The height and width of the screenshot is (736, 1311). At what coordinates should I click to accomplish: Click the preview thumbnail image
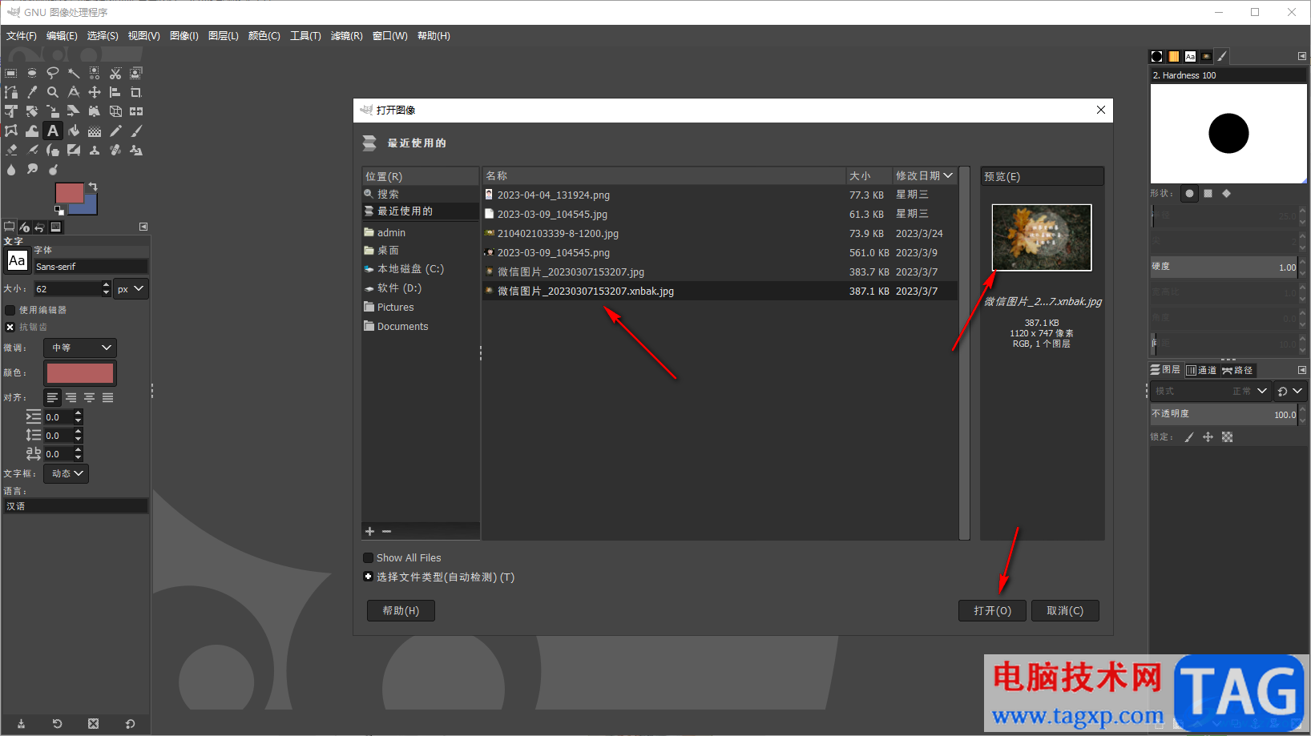pyautogui.click(x=1042, y=237)
